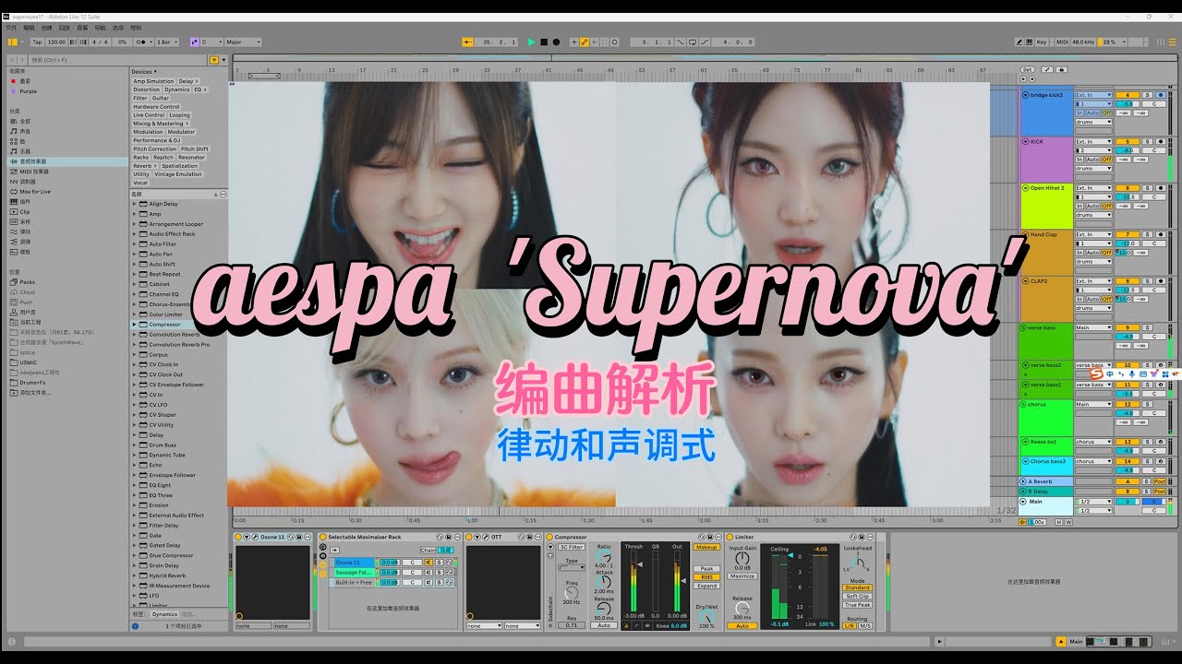This screenshot has width=1182, height=664.
Task: Expand the Glue Compressor device entry
Action: coord(134,556)
